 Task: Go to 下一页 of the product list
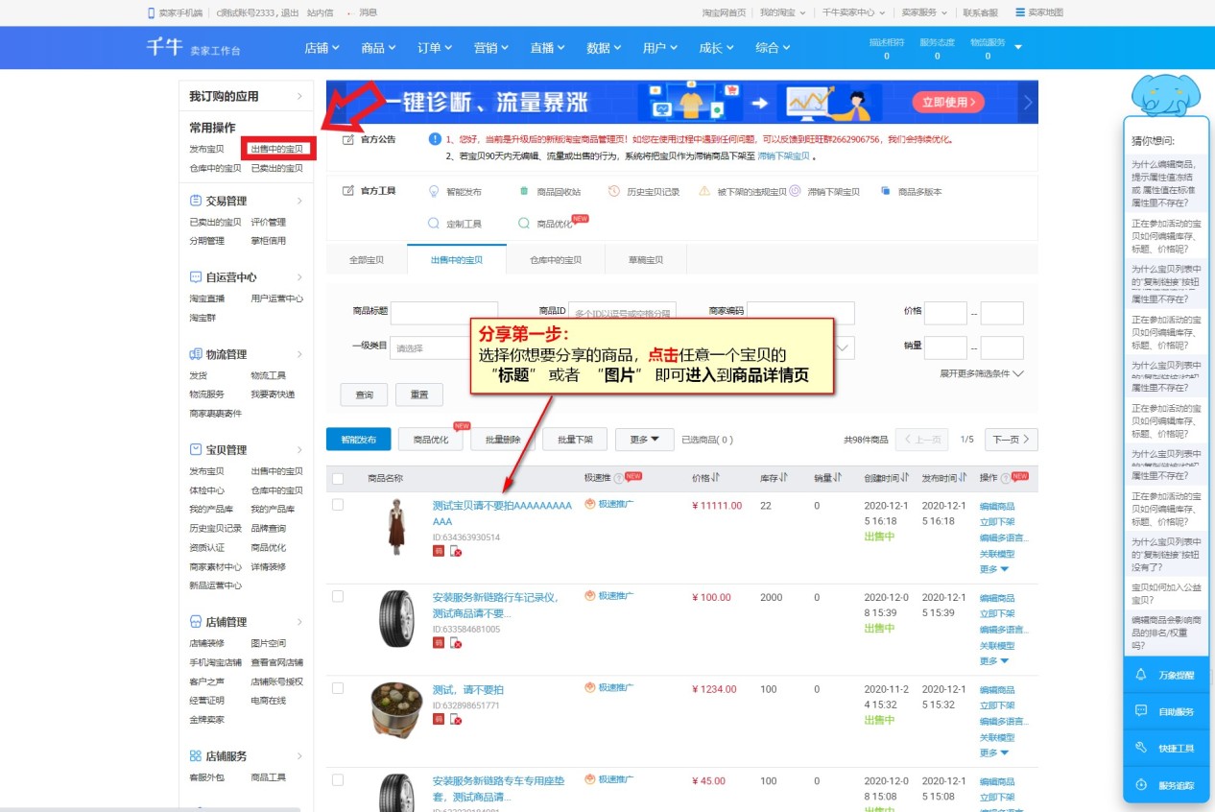1012,440
